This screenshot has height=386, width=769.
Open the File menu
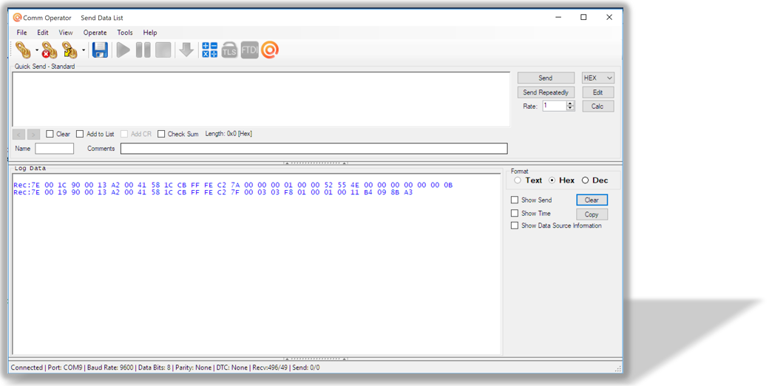21,33
